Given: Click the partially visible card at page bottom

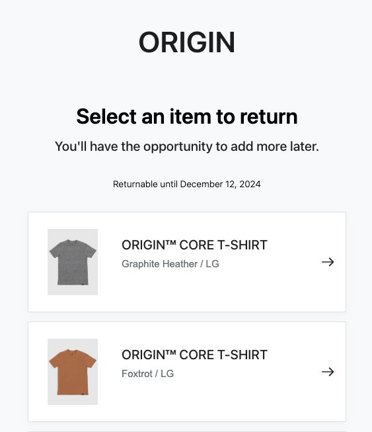Looking at the screenshot, I should [187, 431].
